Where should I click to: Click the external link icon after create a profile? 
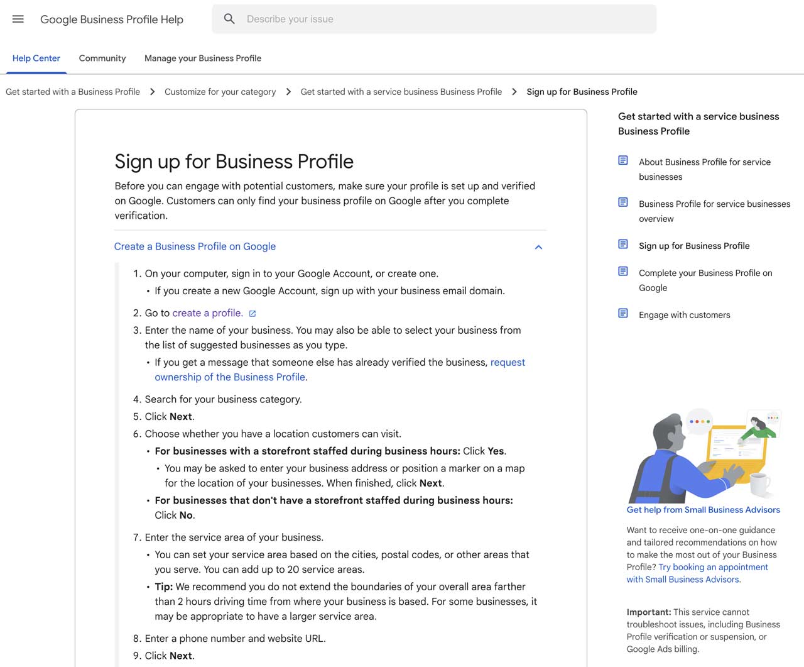click(x=253, y=312)
